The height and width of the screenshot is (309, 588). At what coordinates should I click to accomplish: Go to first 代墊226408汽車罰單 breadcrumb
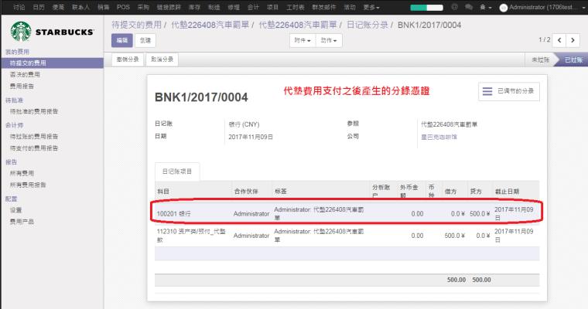210,25
